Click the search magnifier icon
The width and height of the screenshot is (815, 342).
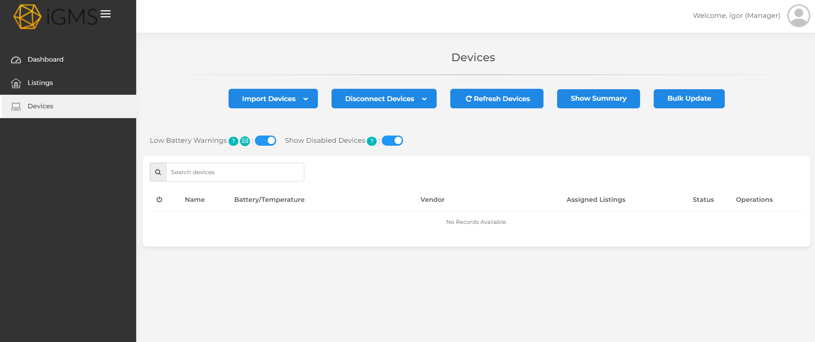pos(158,172)
